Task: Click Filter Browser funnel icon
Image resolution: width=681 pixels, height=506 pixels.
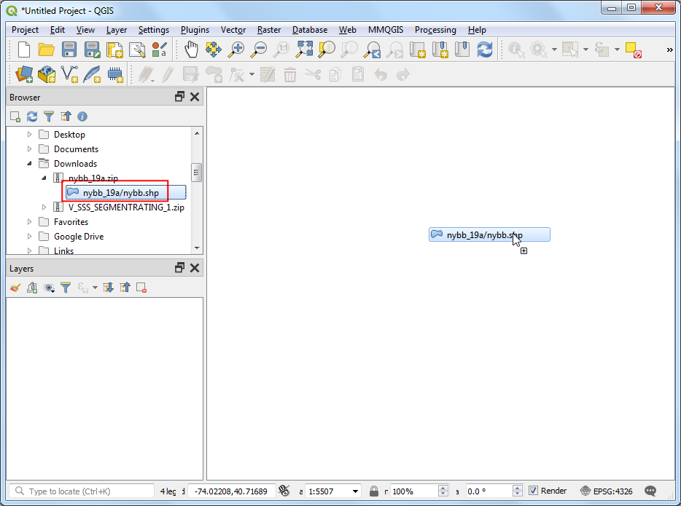Action: [x=49, y=116]
